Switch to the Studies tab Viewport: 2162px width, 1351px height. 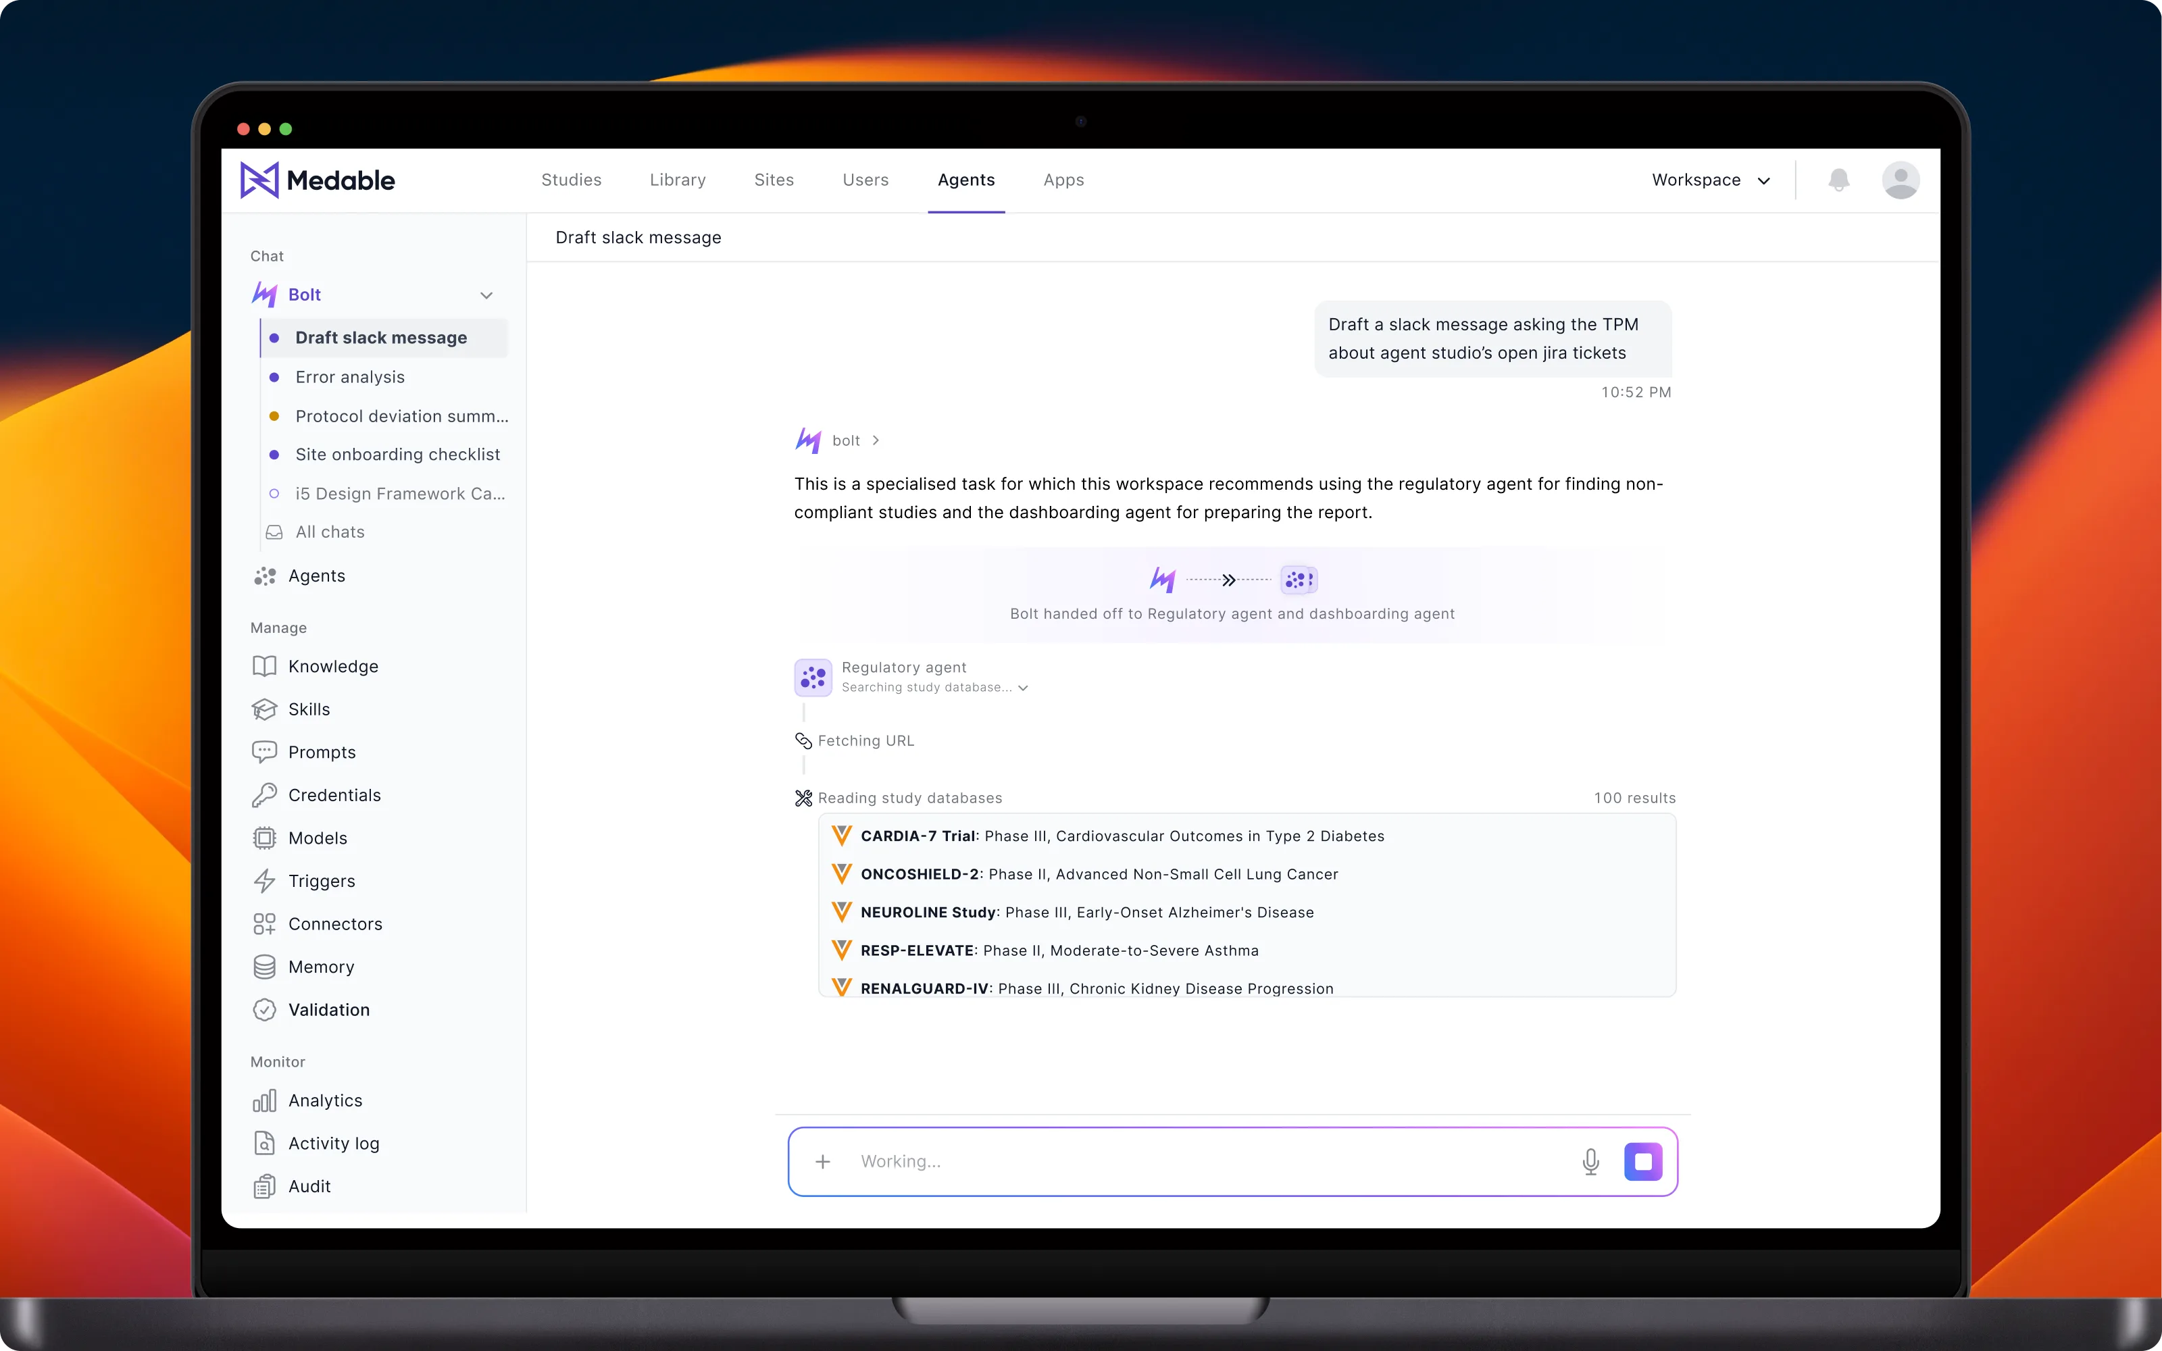click(x=572, y=180)
